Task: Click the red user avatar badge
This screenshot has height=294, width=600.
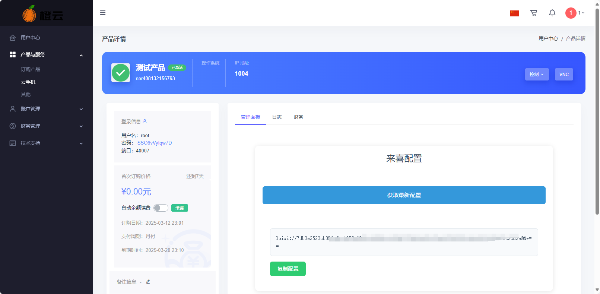Action: (571, 13)
